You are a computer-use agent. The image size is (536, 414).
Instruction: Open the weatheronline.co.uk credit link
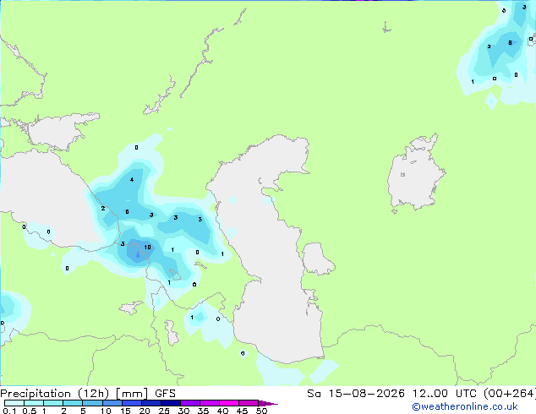(x=464, y=406)
